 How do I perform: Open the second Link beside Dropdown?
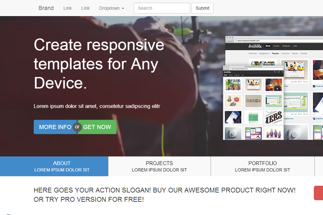(85, 8)
